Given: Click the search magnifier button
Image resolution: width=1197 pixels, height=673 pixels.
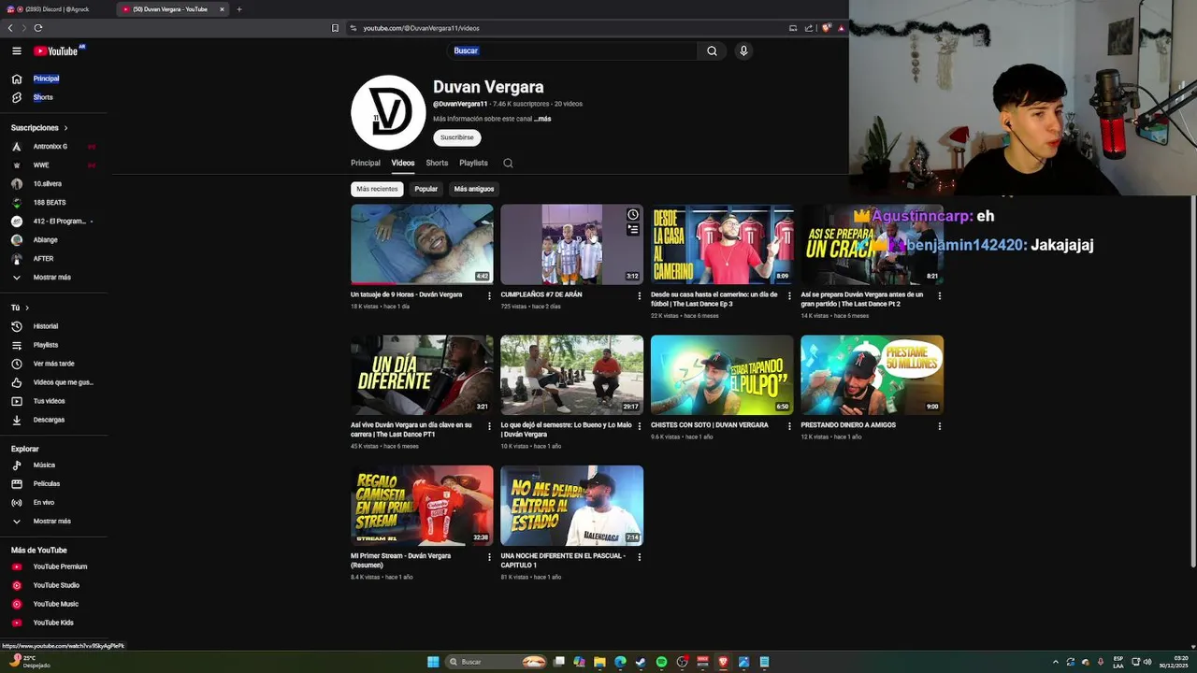Looking at the screenshot, I should tap(712, 50).
